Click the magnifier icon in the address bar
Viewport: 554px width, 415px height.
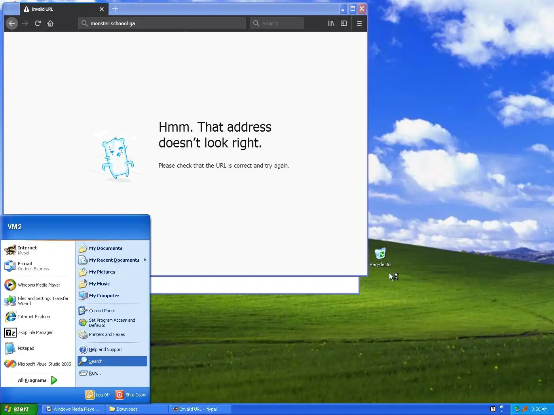[x=84, y=23]
